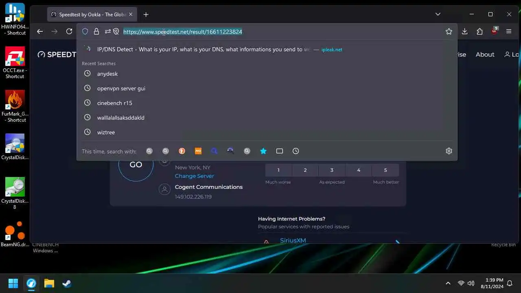Open a new browser tab
Image resolution: width=521 pixels, height=293 pixels.
point(146,14)
